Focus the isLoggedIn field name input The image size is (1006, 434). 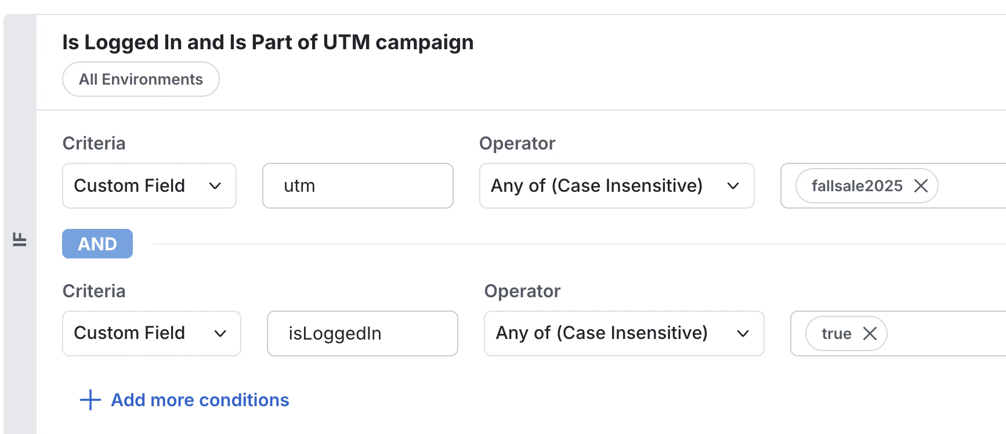(362, 334)
